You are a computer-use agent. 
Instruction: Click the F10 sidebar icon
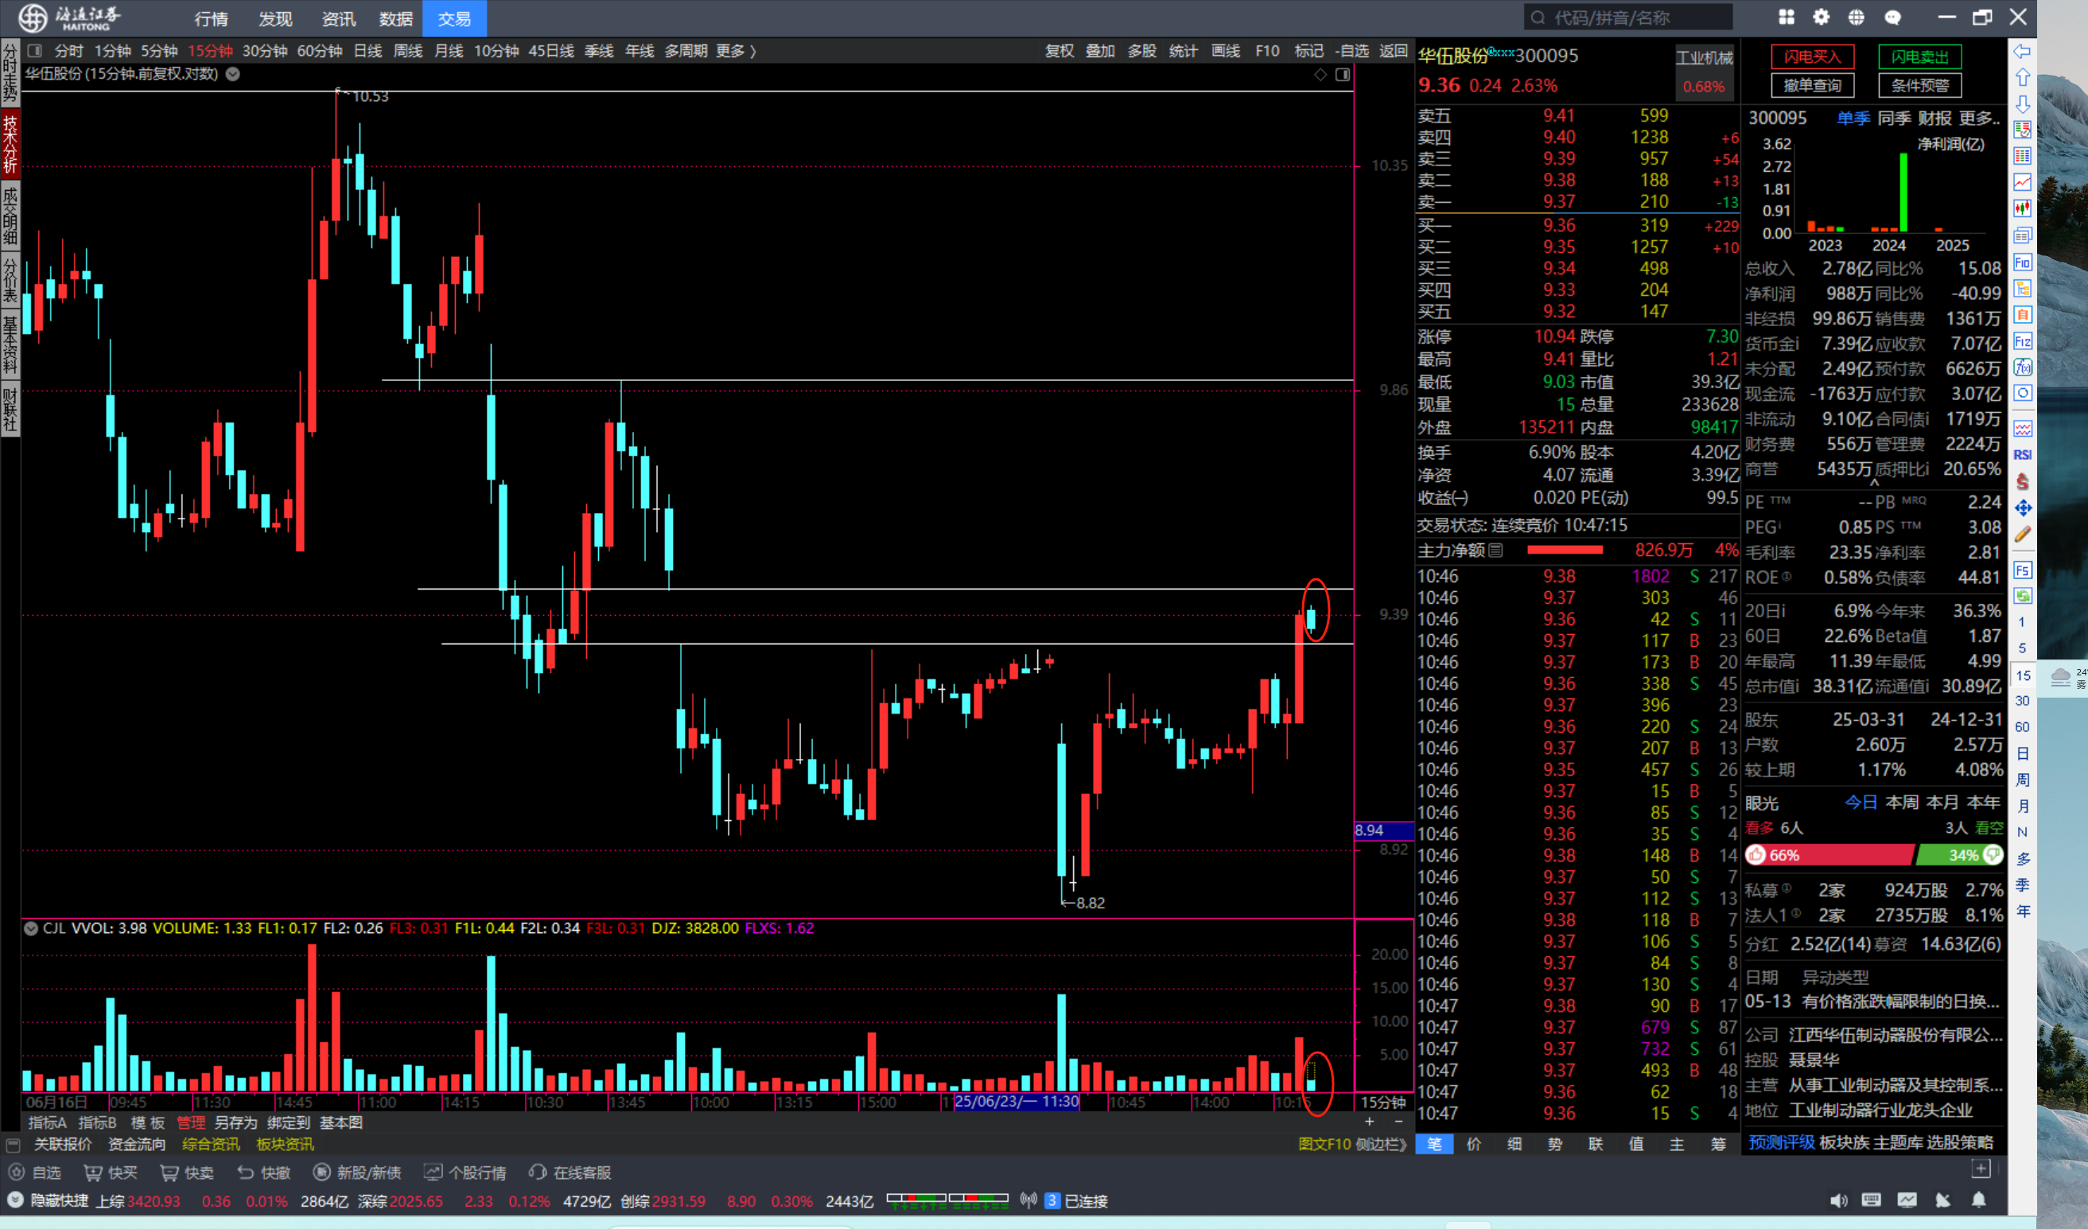(x=2022, y=262)
